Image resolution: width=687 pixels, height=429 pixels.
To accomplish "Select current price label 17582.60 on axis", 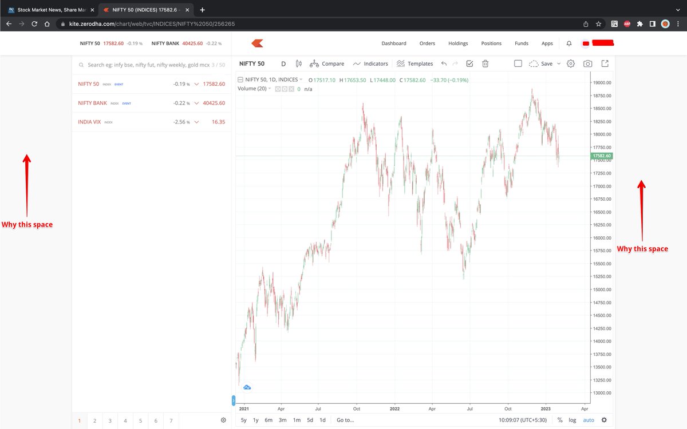I will pos(602,156).
